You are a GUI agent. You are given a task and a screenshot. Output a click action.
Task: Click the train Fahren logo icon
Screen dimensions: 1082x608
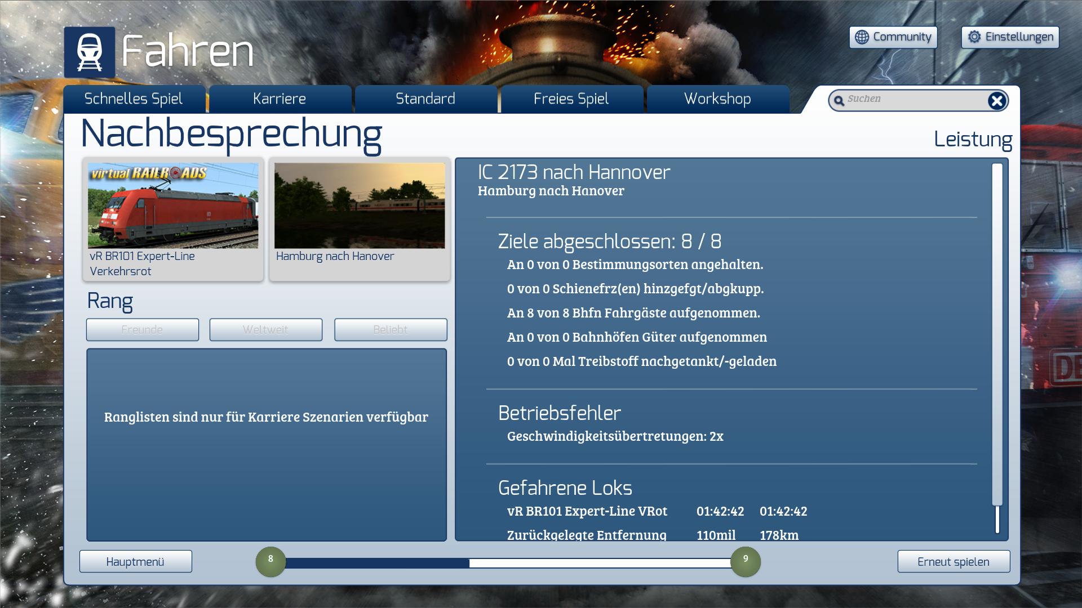pos(90,52)
